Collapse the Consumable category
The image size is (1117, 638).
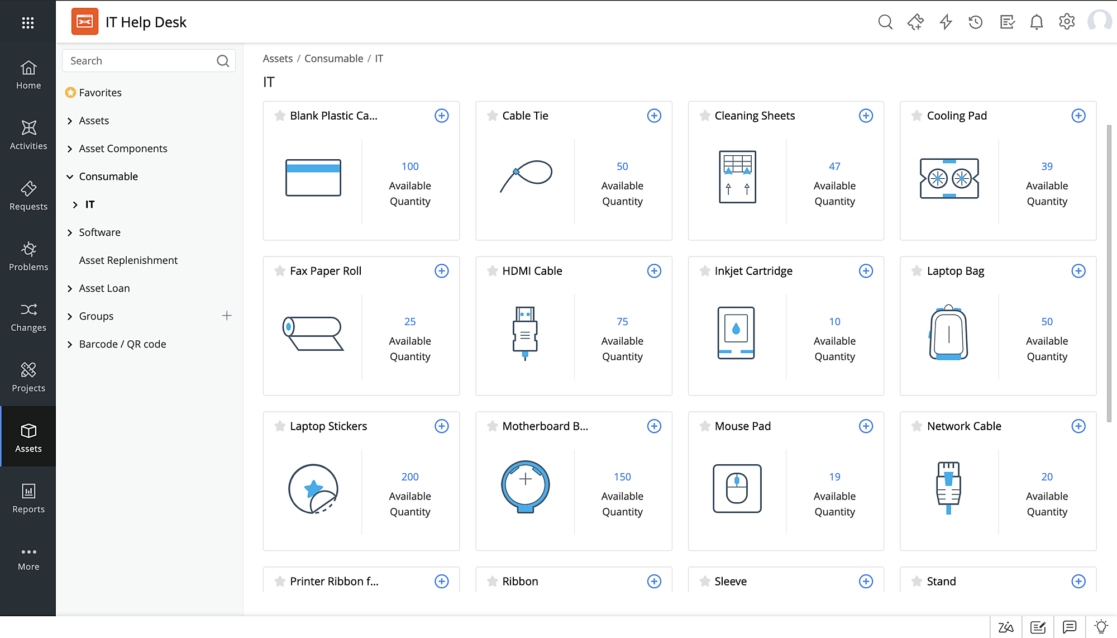(69, 177)
